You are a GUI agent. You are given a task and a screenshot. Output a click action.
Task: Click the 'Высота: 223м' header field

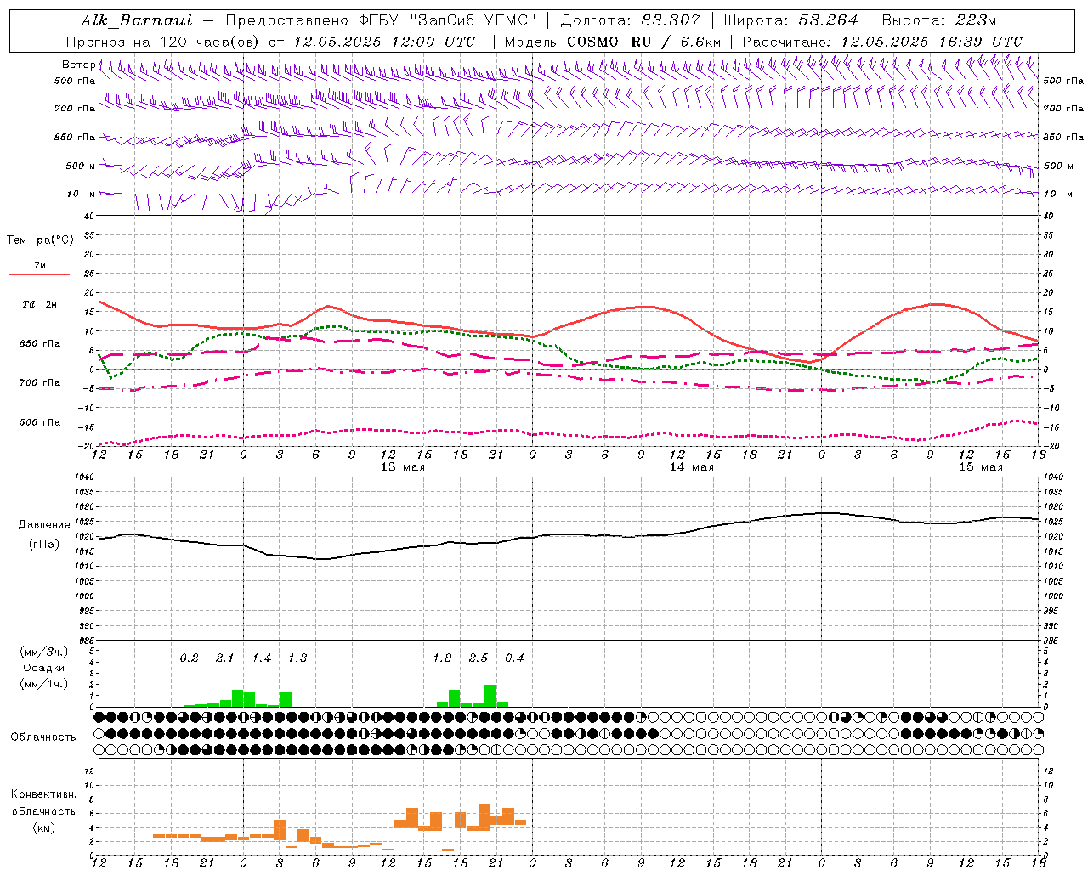[938, 20]
